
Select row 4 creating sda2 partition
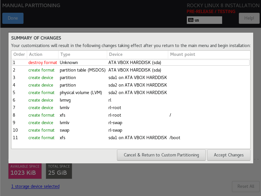click(131, 85)
